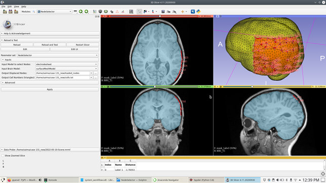Click the green slice view pin icon

[x=102, y=86]
